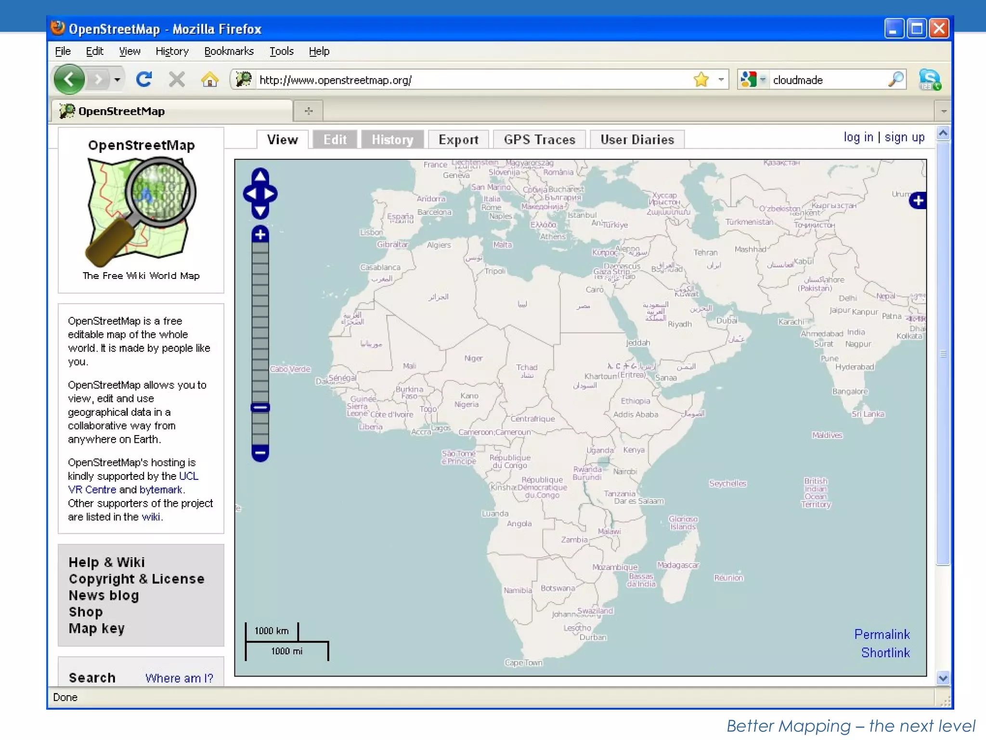Click the Skype extension toolbar icon
Screen dimensions: 986x740
[929, 79]
